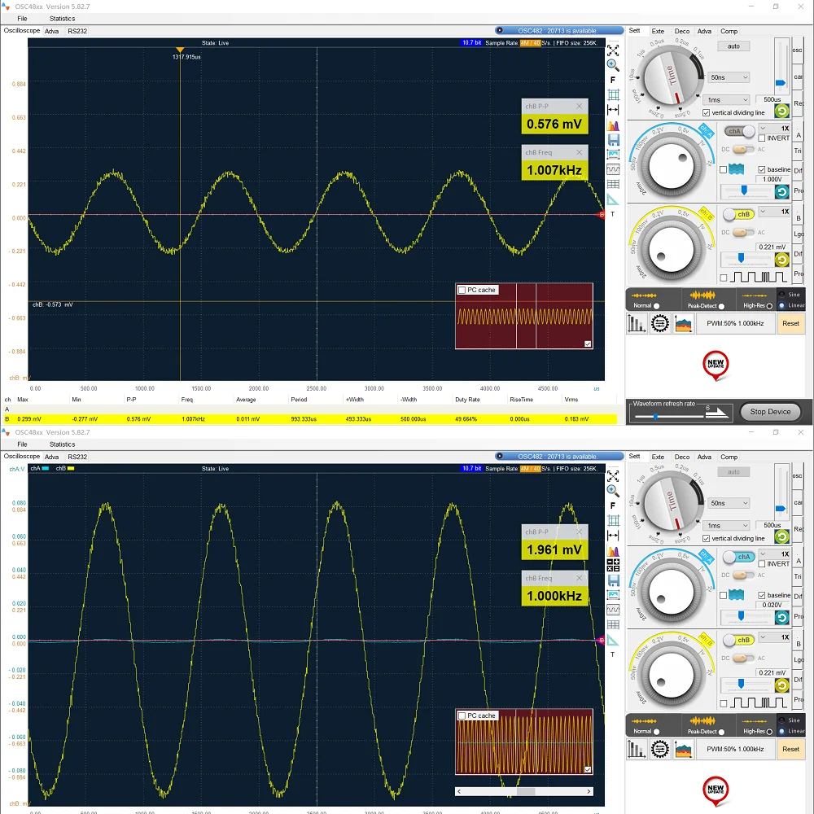Click PC cache scrollbar right arrow in bottom window
The width and height of the screenshot is (814, 814).
point(589,792)
